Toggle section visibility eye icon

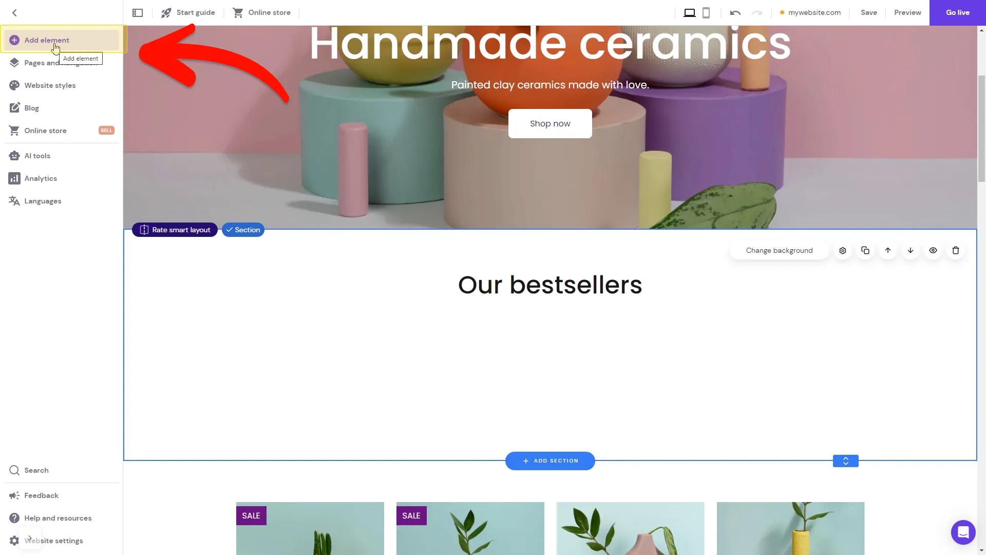click(933, 250)
